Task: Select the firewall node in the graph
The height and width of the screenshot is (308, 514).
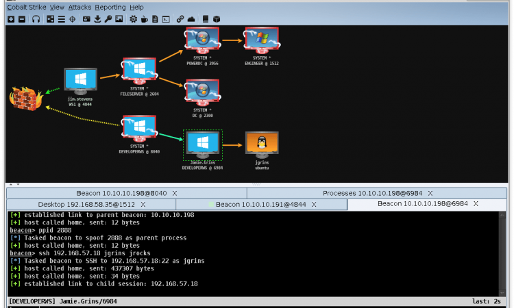Action: pos(26,98)
